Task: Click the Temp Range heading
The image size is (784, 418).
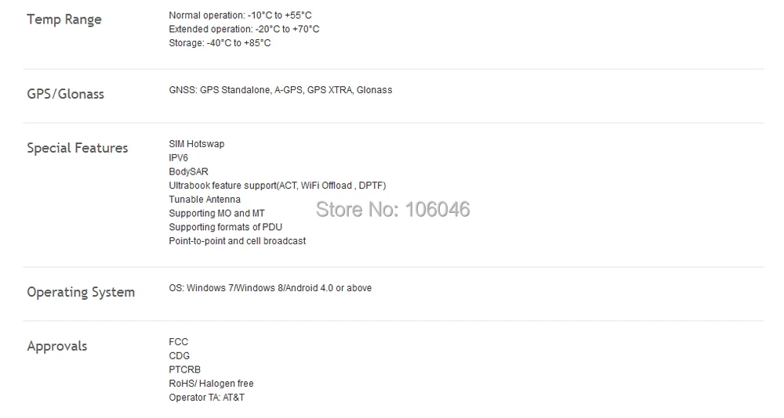Action: [x=64, y=20]
